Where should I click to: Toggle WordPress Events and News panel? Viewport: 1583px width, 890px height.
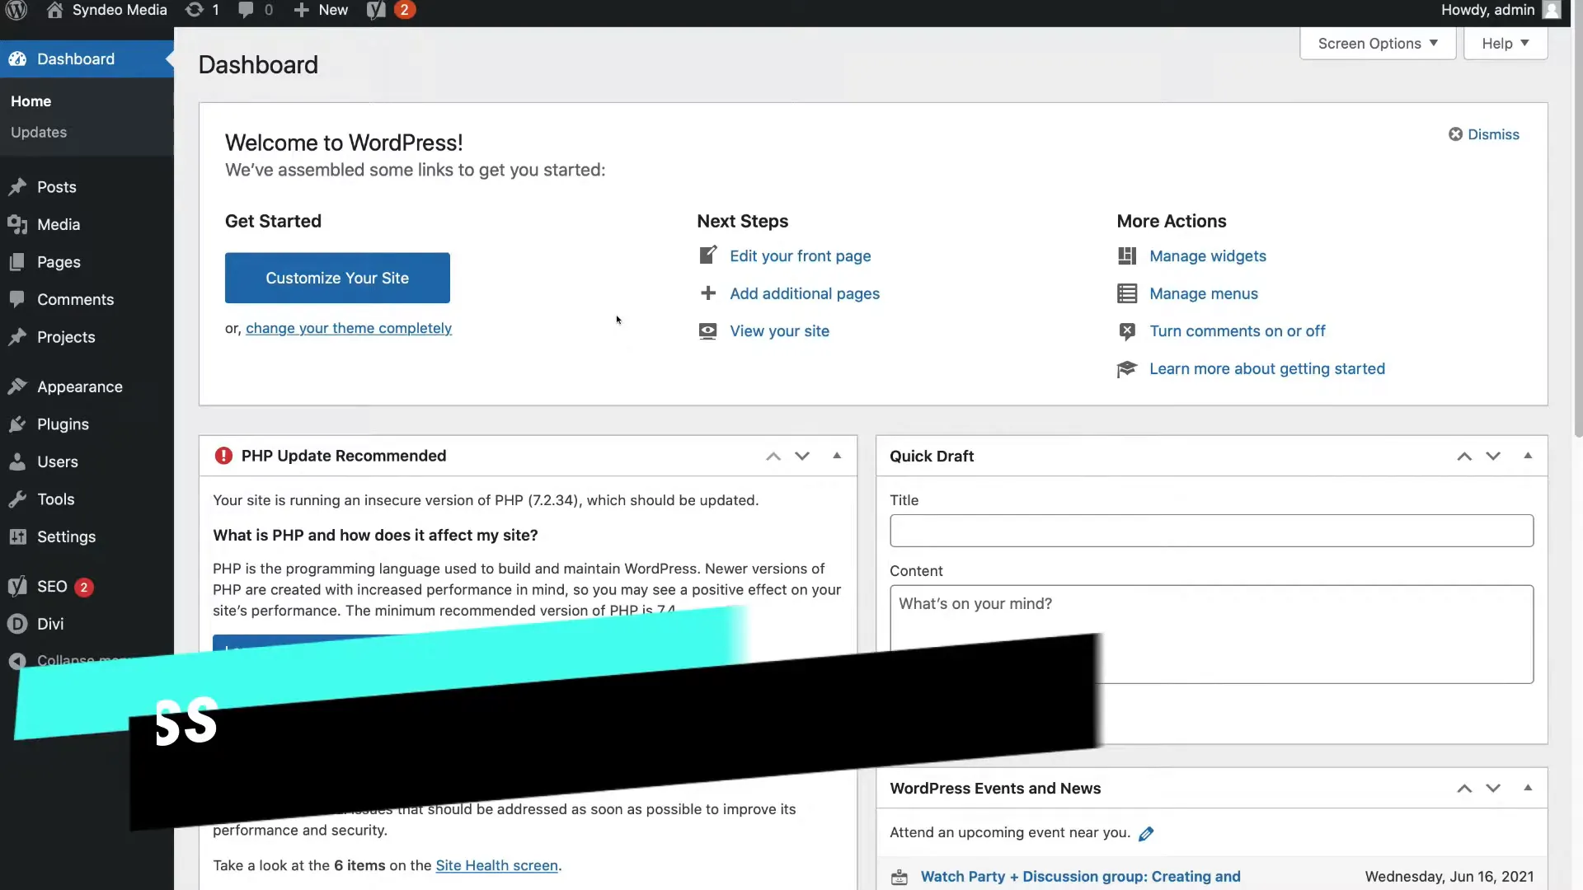(1528, 788)
